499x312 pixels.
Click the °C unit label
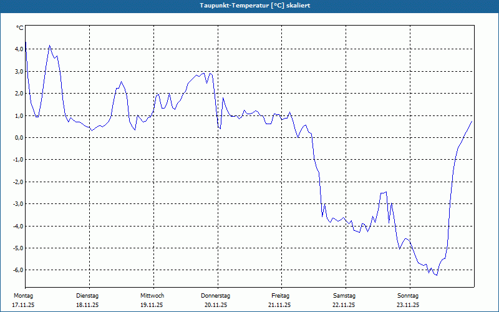tap(20, 28)
